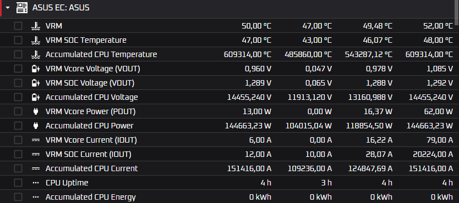459x203 pixels.
Task: Click the thermometer icon on the VRM row
Action: click(35, 26)
